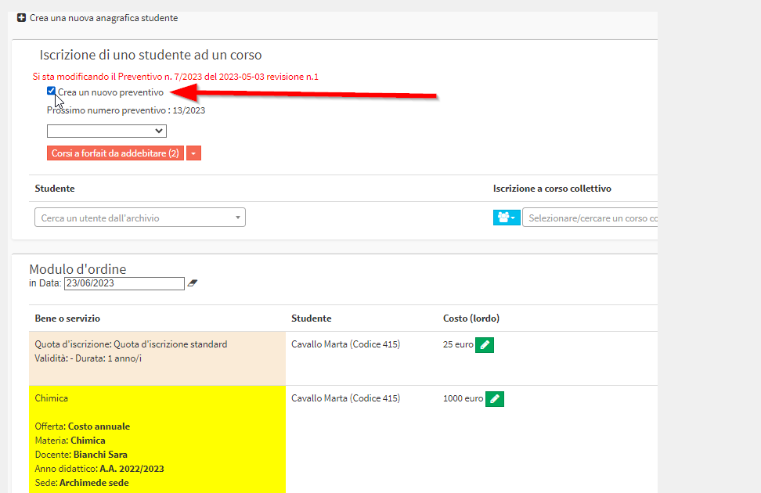761x493 pixels.
Task: Click the Anno didattico: A.A. 2022/2023 line
Action: [99, 468]
